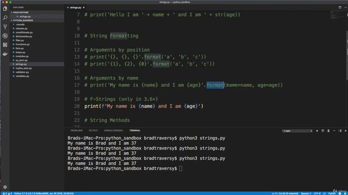Open the Debug view in activity bar
Image resolution: width=348 pixels, height=195 pixels.
coord(5,36)
